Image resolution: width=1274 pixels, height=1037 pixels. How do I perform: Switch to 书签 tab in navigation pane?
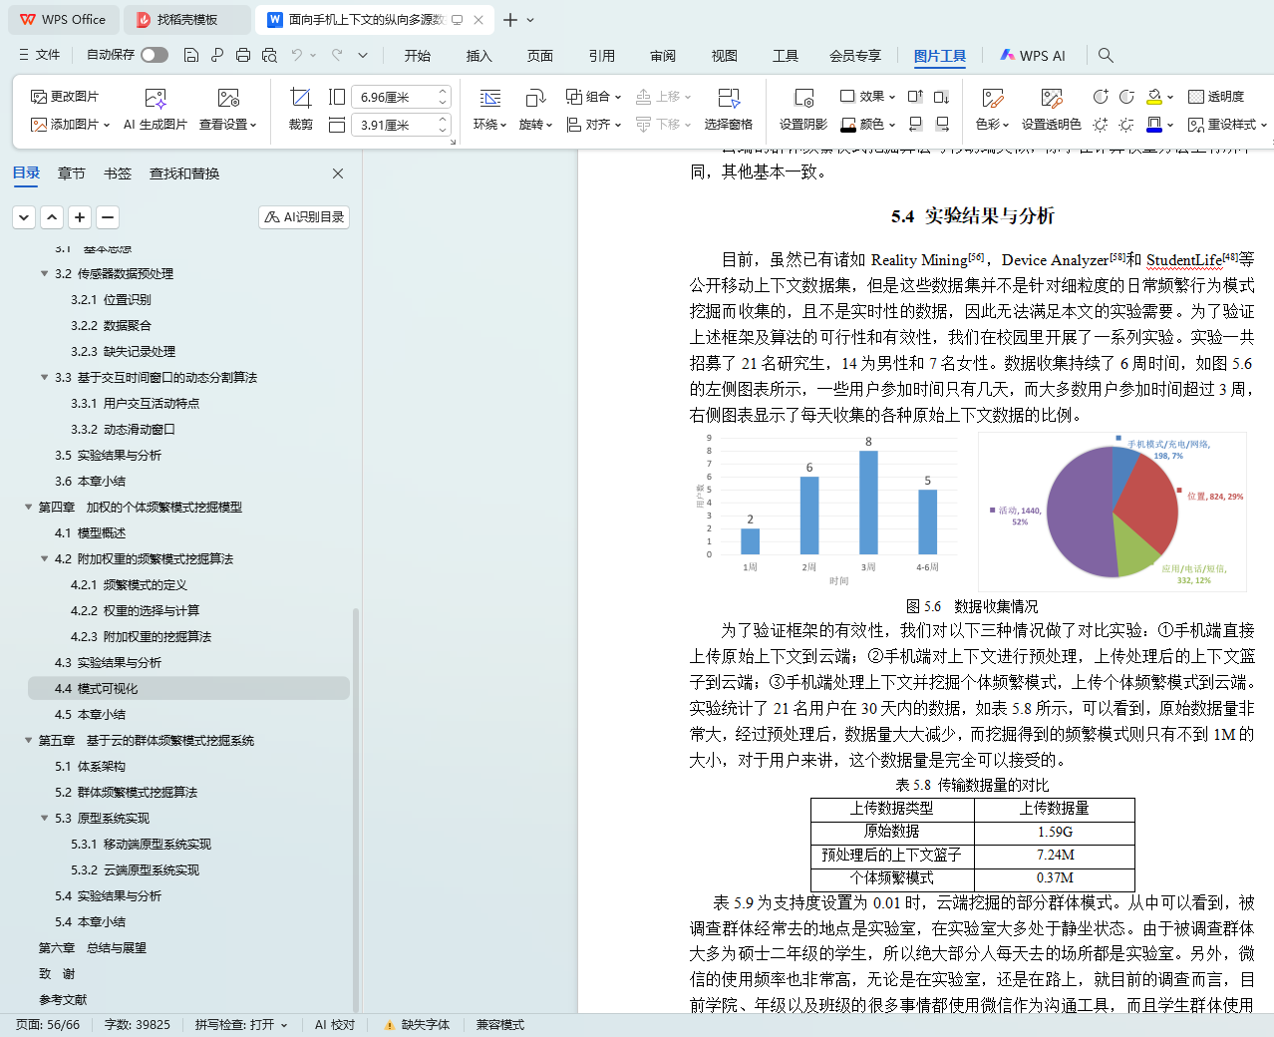click(x=118, y=173)
